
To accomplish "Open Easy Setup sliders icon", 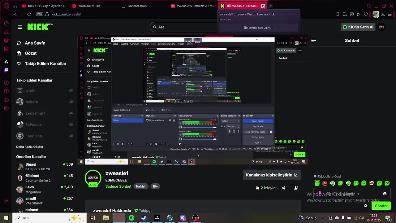I will (390, 14).
